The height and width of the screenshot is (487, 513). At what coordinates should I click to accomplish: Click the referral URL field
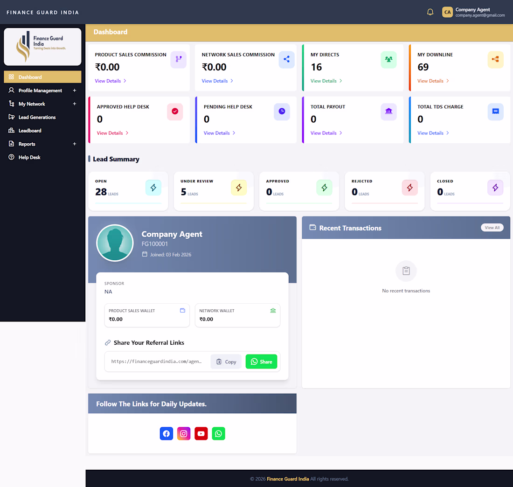click(x=157, y=362)
